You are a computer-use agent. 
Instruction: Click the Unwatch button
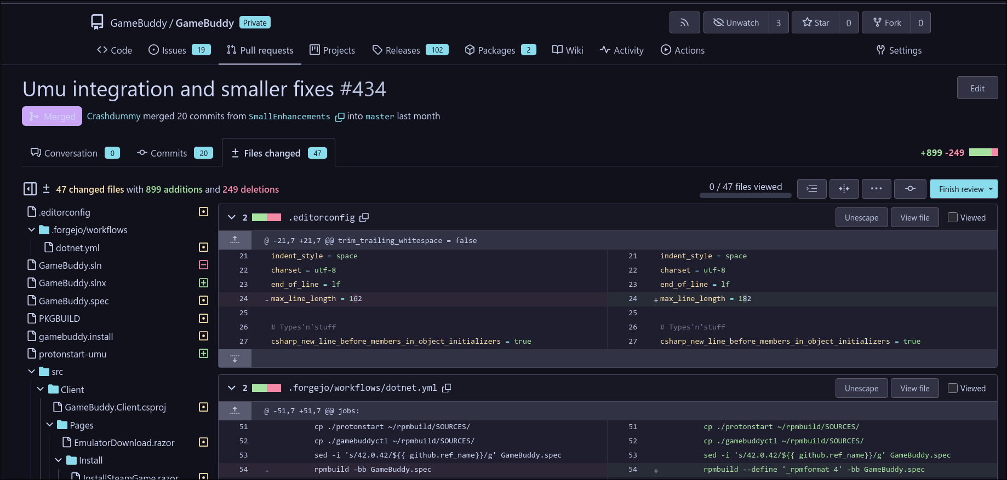coord(736,22)
